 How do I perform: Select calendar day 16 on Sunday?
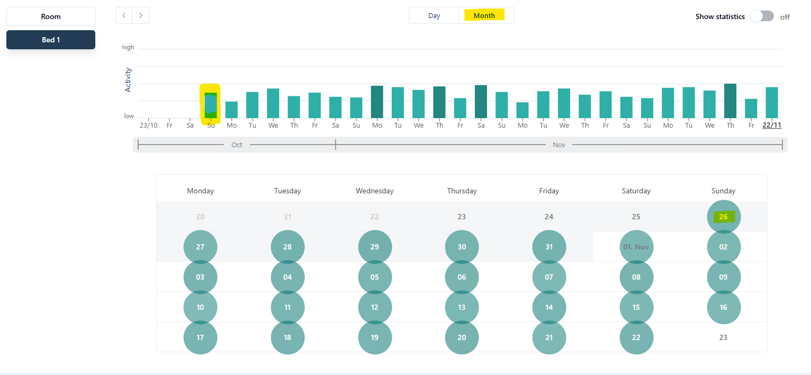pyautogui.click(x=724, y=307)
